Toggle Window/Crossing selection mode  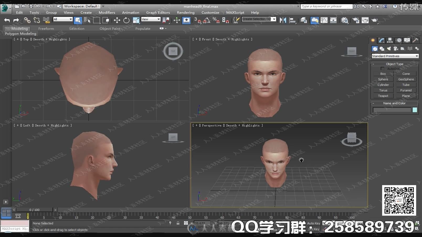106,20
